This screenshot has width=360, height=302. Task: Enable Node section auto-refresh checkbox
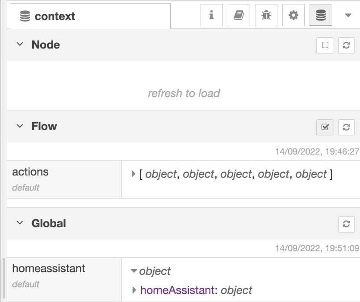pos(325,45)
